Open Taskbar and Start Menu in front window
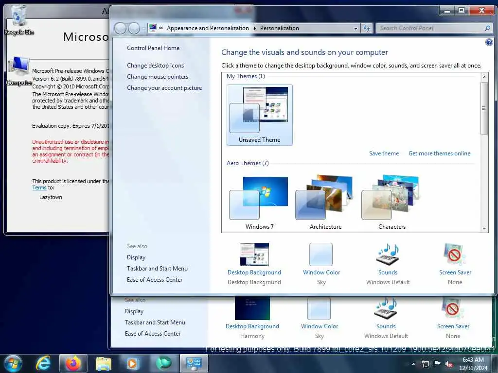Screen dimensions: 498x373 157,268
